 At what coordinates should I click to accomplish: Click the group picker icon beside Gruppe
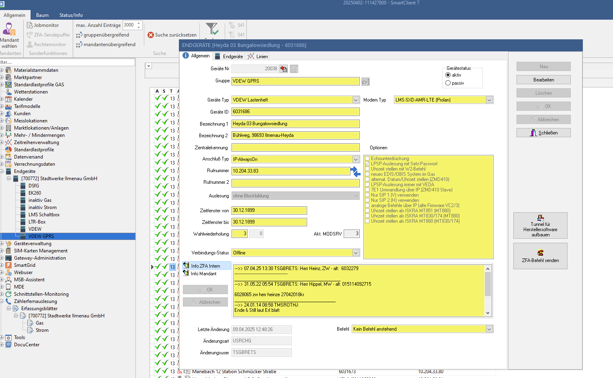365,82
